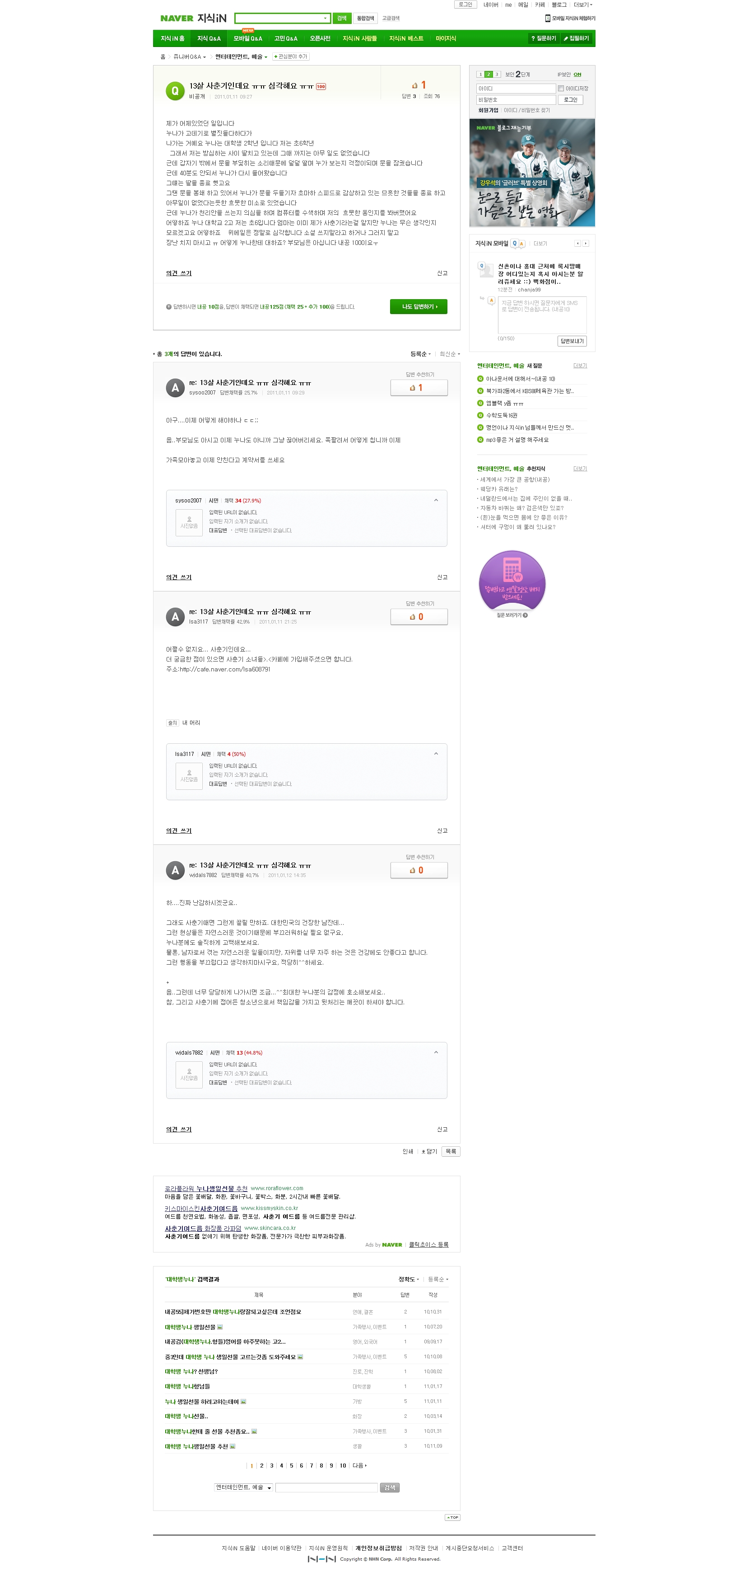Click sysoo2007's empty profile photo placeholder

pyautogui.click(x=189, y=523)
